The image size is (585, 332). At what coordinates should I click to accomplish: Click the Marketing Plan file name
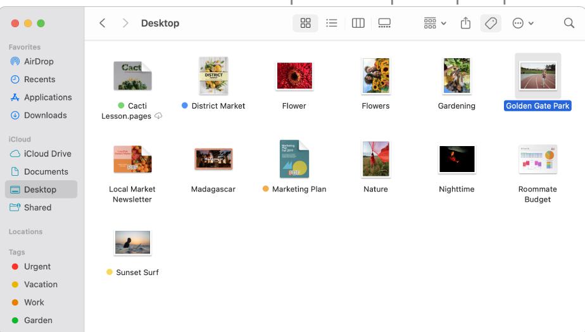[x=299, y=189]
